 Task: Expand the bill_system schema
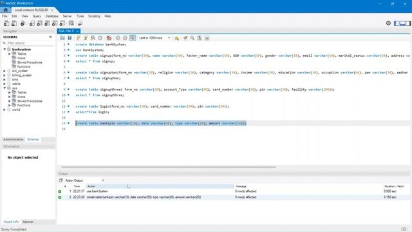click(5, 71)
